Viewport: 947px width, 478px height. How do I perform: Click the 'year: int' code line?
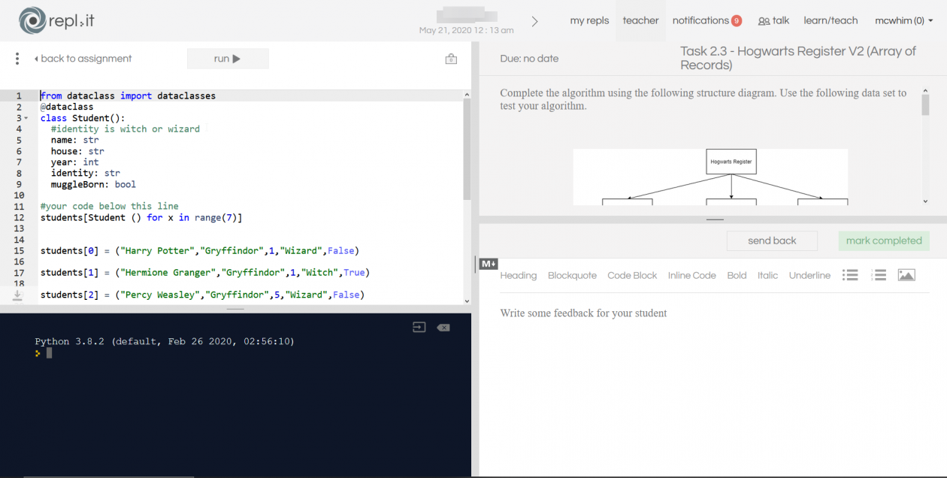[75, 162]
